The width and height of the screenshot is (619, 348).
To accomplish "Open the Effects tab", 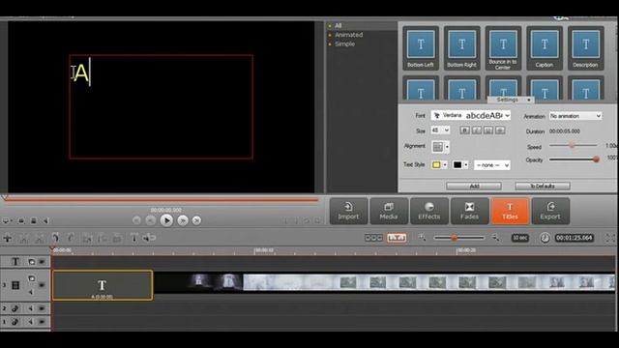I will pos(429,211).
